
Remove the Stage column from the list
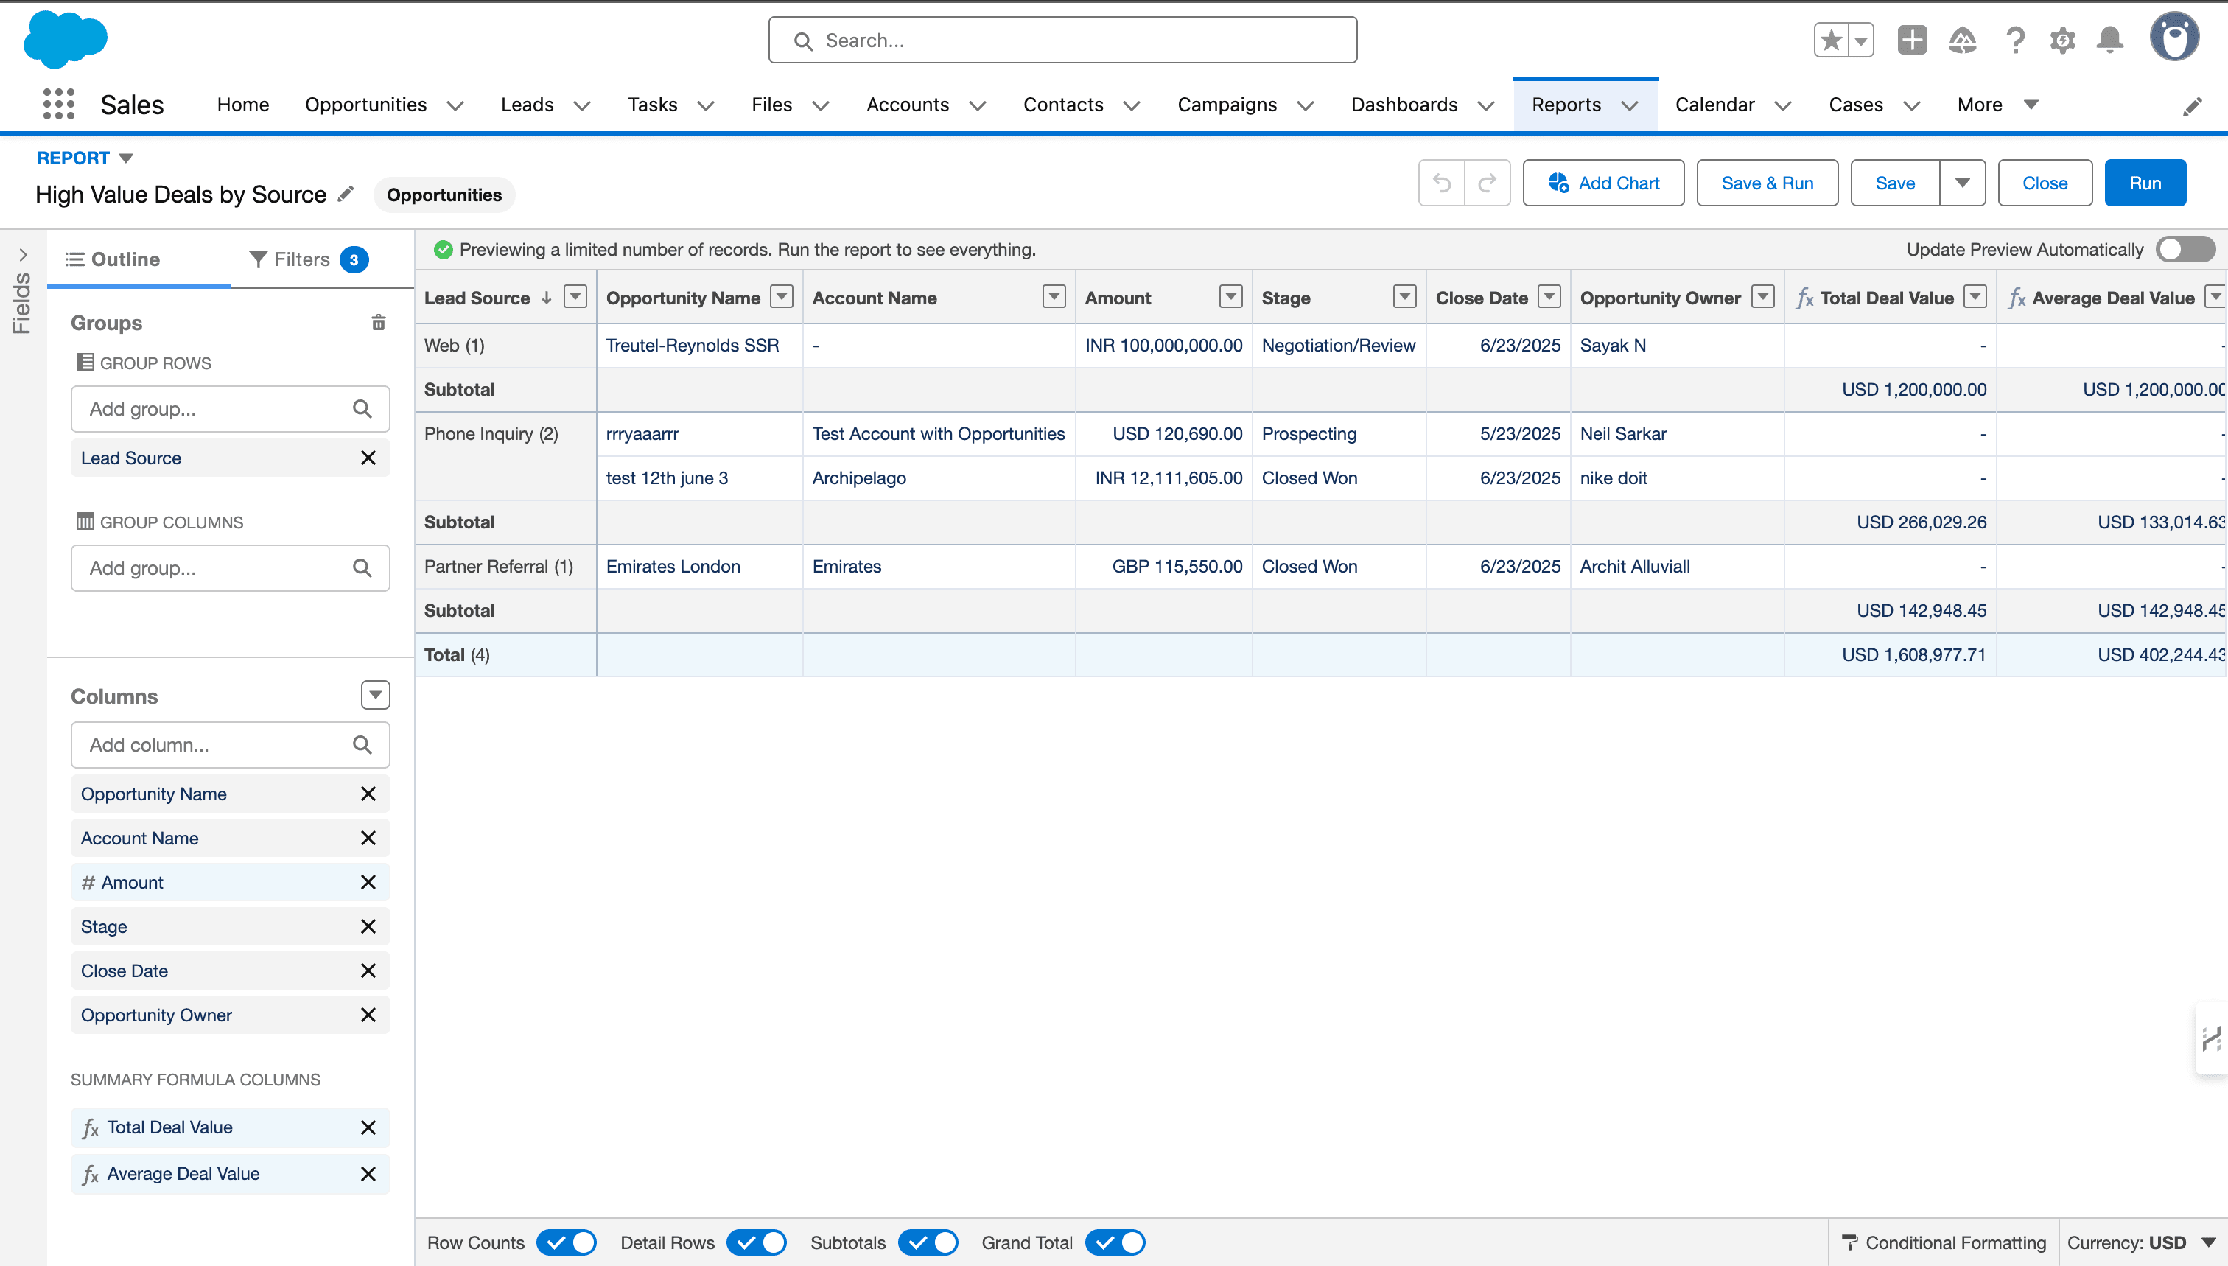368,927
